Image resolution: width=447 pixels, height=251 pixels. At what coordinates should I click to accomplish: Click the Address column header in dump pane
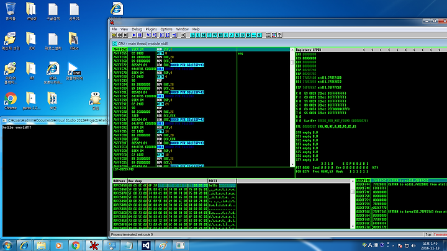pyautogui.click(x=119, y=181)
